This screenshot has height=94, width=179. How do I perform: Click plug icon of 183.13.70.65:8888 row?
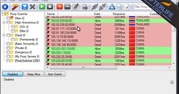tap(48, 37)
